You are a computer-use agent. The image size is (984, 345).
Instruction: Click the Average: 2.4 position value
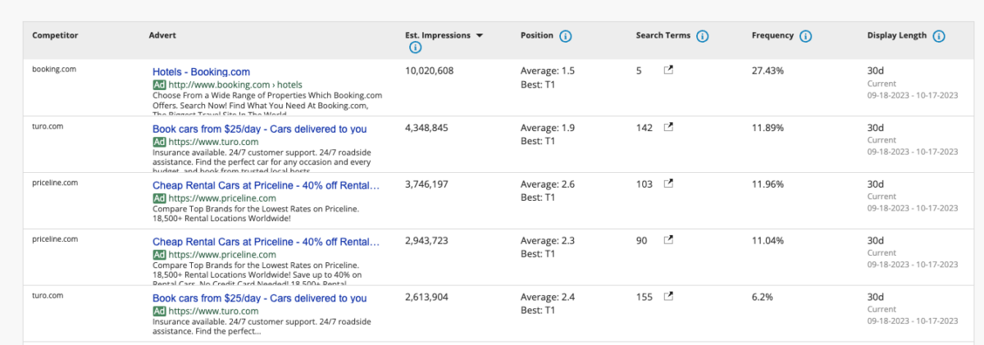pyautogui.click(x=548, y=297)
